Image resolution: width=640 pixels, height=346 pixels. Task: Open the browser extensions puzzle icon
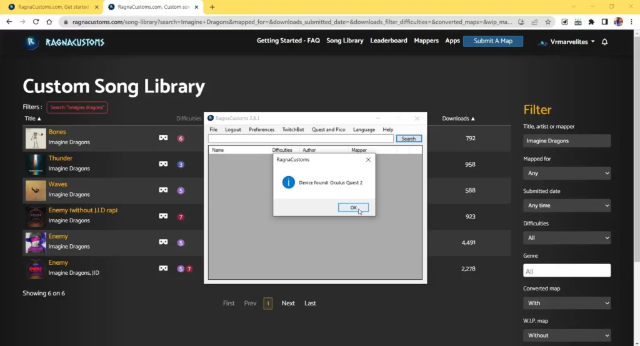591,22
